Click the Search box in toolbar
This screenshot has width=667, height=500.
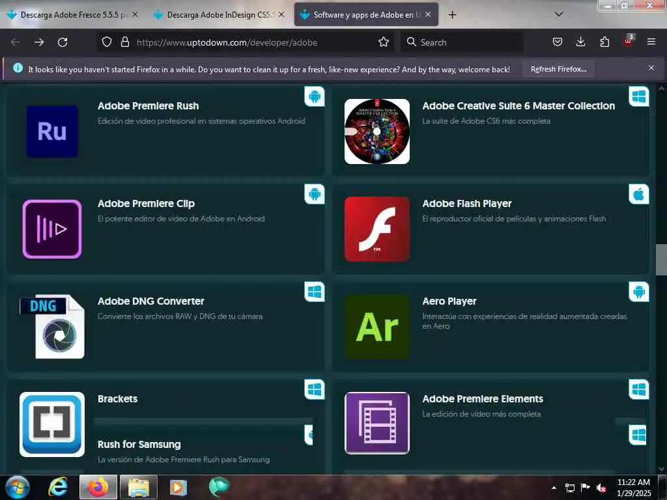click(462, 42)
